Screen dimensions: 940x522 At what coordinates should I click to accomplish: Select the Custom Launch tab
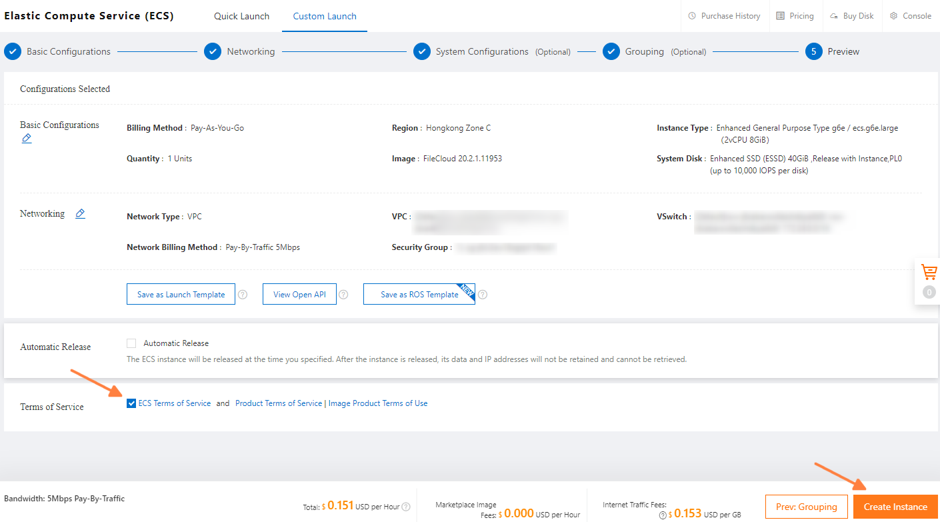(325, 16)
